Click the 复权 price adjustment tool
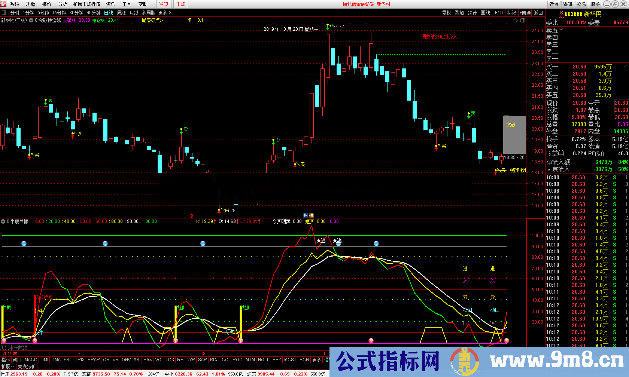629x377 pixels. click(x=446, y=12)
